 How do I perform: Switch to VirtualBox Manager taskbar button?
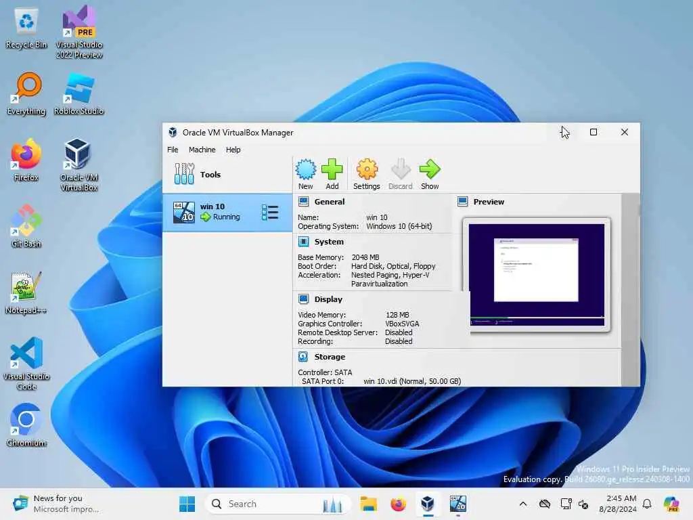(428, 504)
